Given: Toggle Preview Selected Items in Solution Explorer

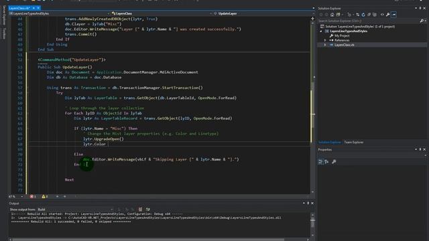Looking at the screenshot, I should [393, 15].
